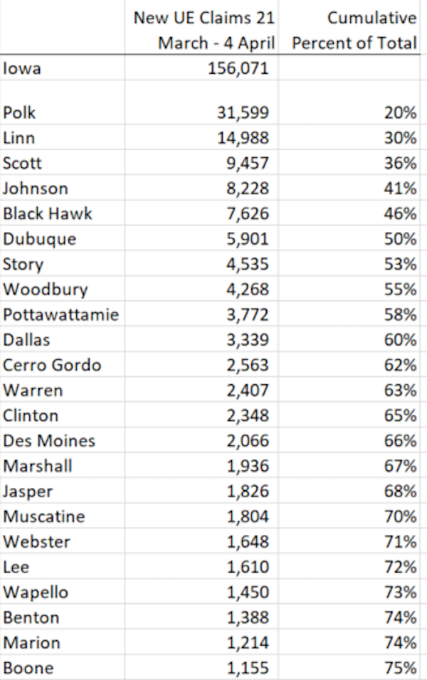Select the Johnson county cell

63,188
